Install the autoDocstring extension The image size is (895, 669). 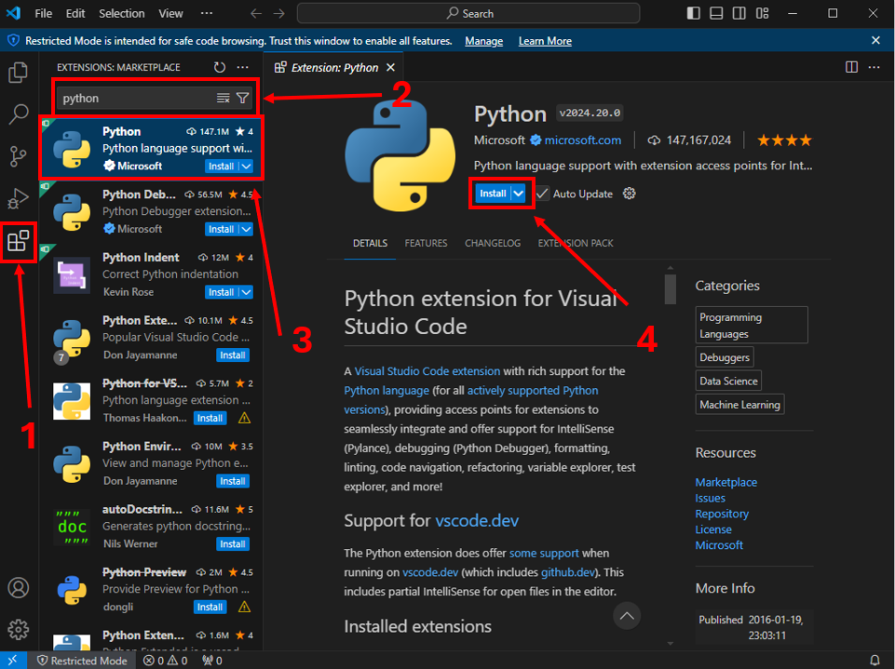[233, 544]
